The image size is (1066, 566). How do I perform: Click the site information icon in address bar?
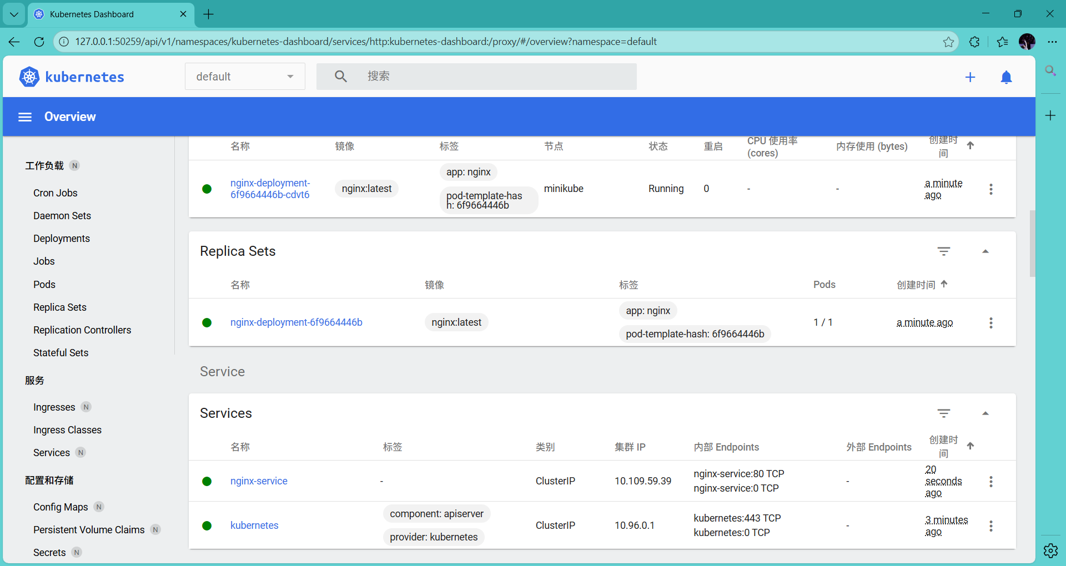pos(64,42)
